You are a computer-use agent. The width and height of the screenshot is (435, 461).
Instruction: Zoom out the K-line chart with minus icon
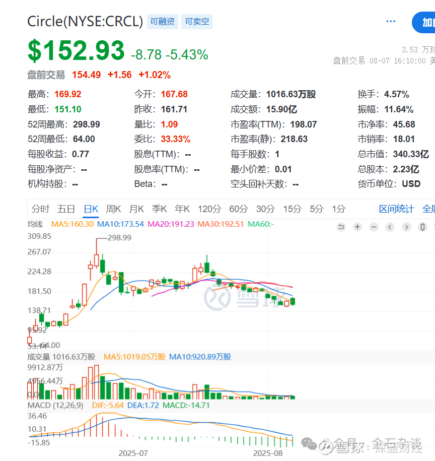click(374, 227)
